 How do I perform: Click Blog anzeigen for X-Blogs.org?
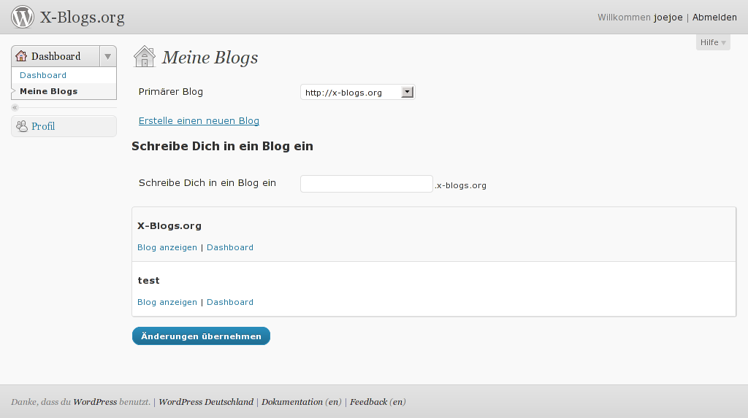coord(167,247)
